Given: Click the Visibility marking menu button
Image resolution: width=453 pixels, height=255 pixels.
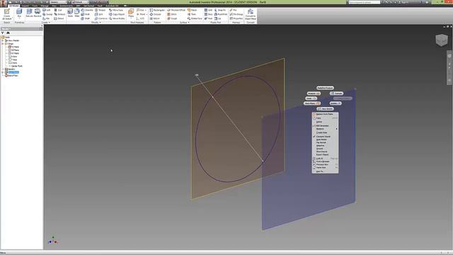Looking at the screenshot, I should pyautogui.click(x=335, y=103).
